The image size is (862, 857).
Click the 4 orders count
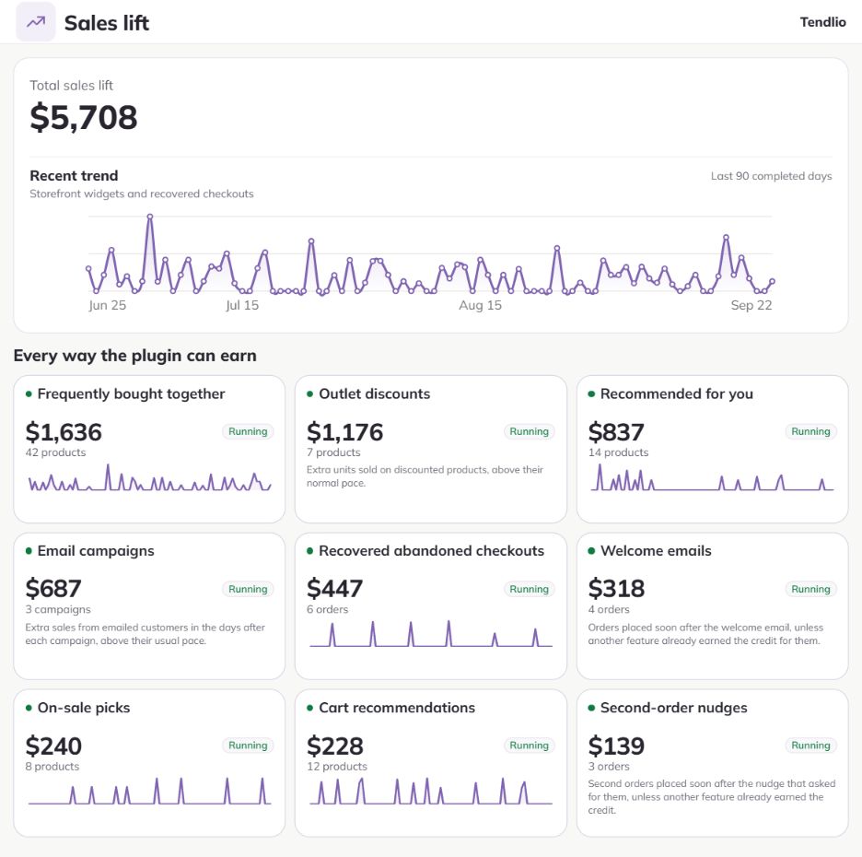[x=609, y=609]
